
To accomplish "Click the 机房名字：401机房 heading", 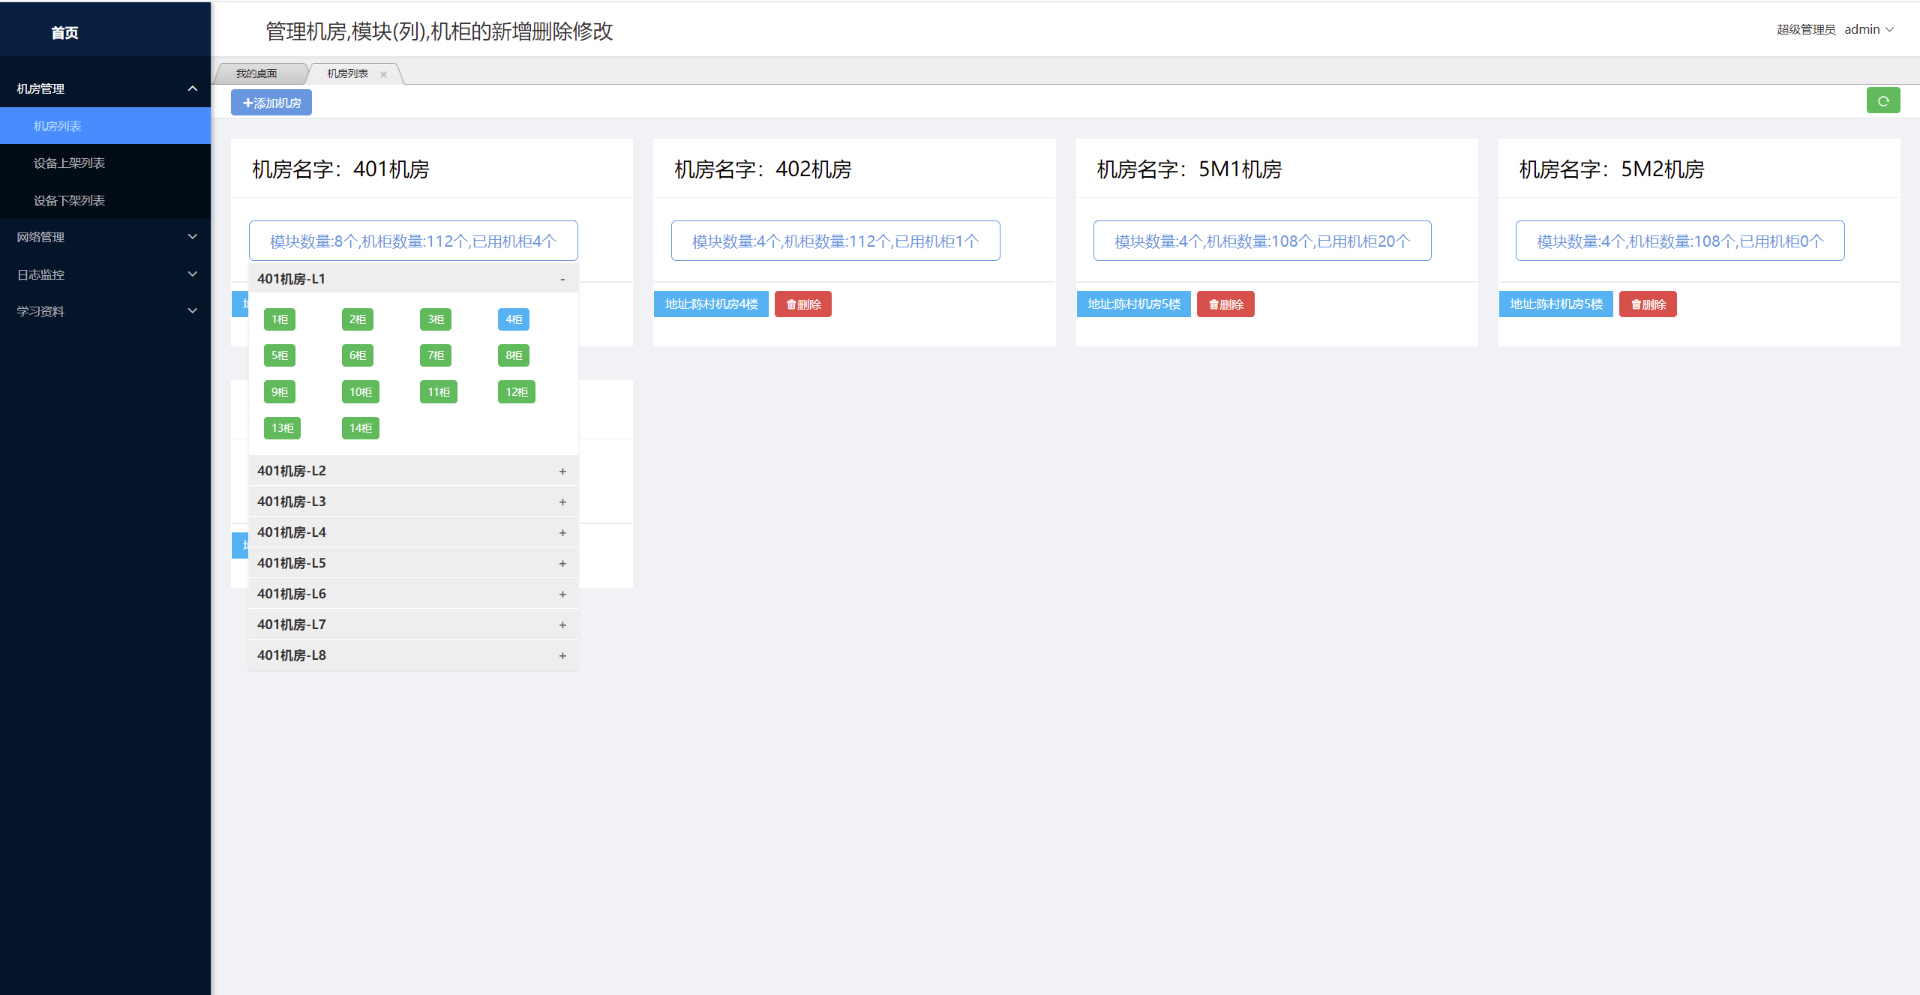I will [340, 169].
